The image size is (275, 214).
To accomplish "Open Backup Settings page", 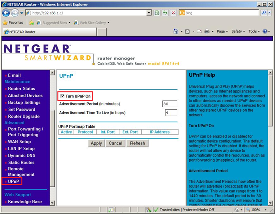I will (24, 103).
